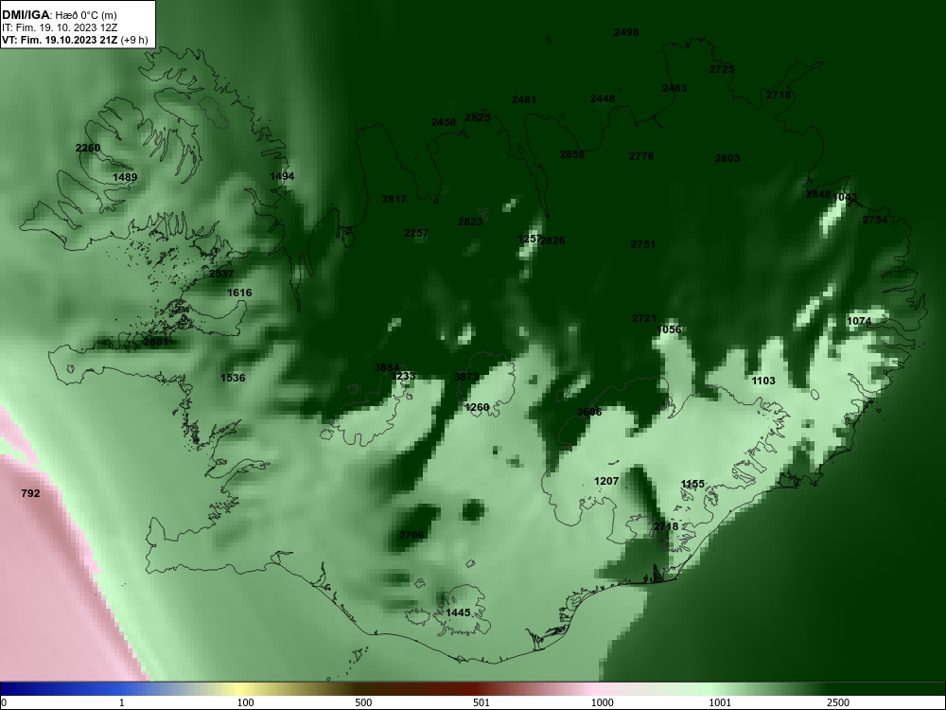Screen dimensions: 946x710
Task: Click the 1489 height value
Action: click(125, 178)
